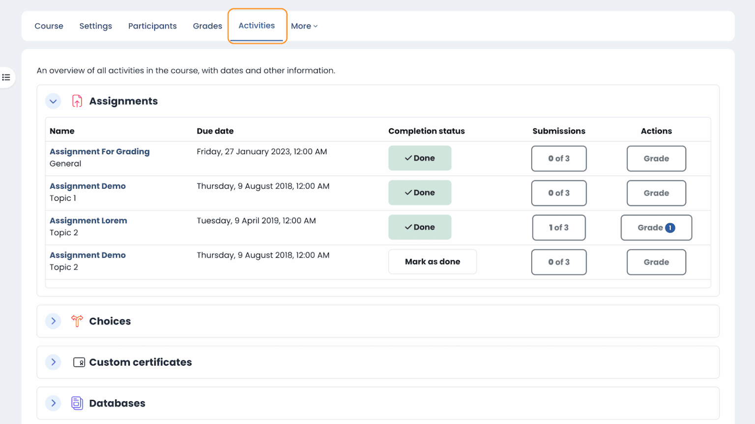
Task: Go to the Settings tab
Action: pos(95,26)
